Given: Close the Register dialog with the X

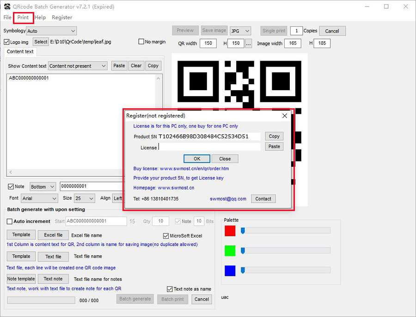Looking at the screenshot, I should [x=285, y=116].
